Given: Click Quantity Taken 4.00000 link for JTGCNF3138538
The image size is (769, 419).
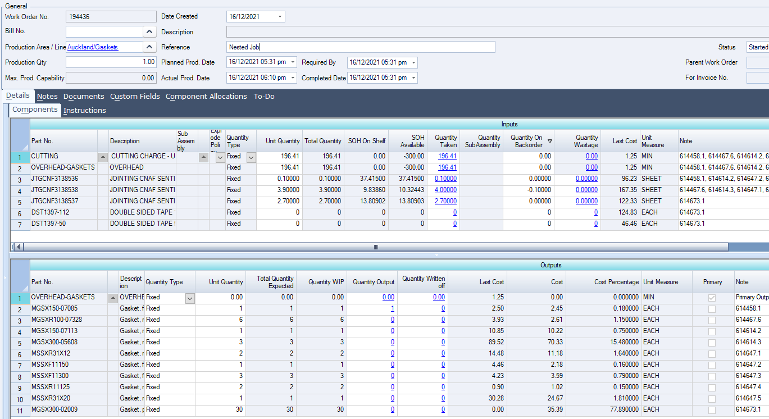Looking at the screenshot, I should tap(445, 190).
